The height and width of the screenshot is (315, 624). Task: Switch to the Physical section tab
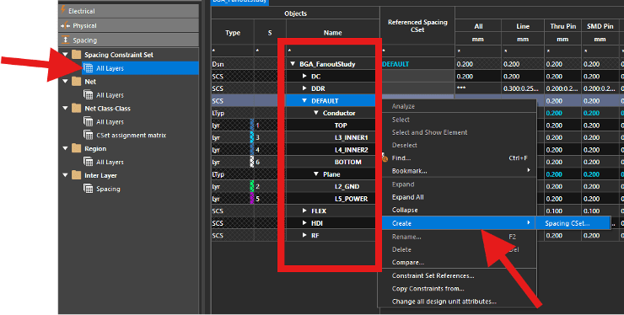[x=128, y=25]
